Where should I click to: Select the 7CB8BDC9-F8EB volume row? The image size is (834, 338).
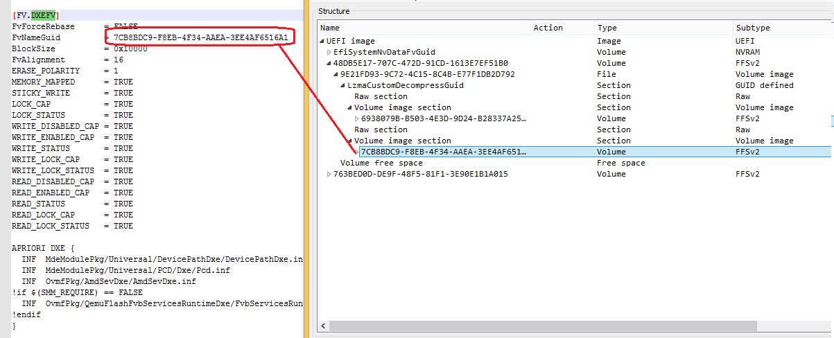(444, 152)
